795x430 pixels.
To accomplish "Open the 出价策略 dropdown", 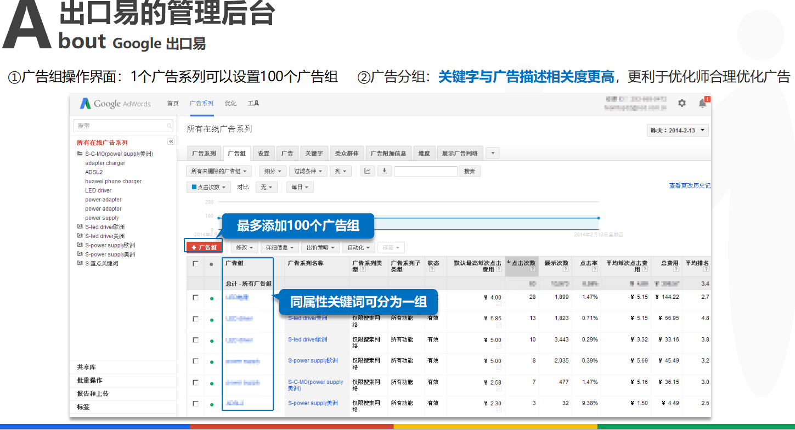I will tap(321, 247).
